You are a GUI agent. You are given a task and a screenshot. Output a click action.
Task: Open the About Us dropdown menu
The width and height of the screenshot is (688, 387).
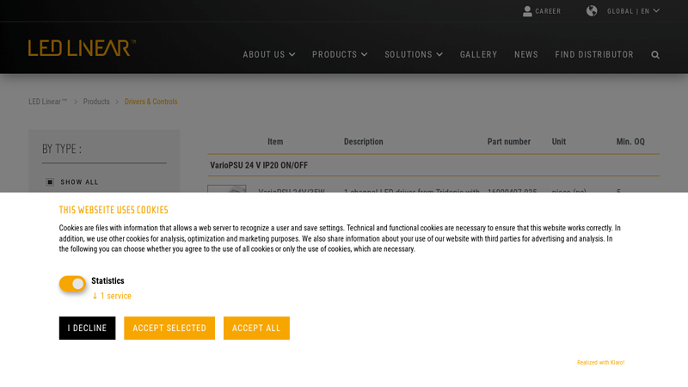[x=268, y=55]
